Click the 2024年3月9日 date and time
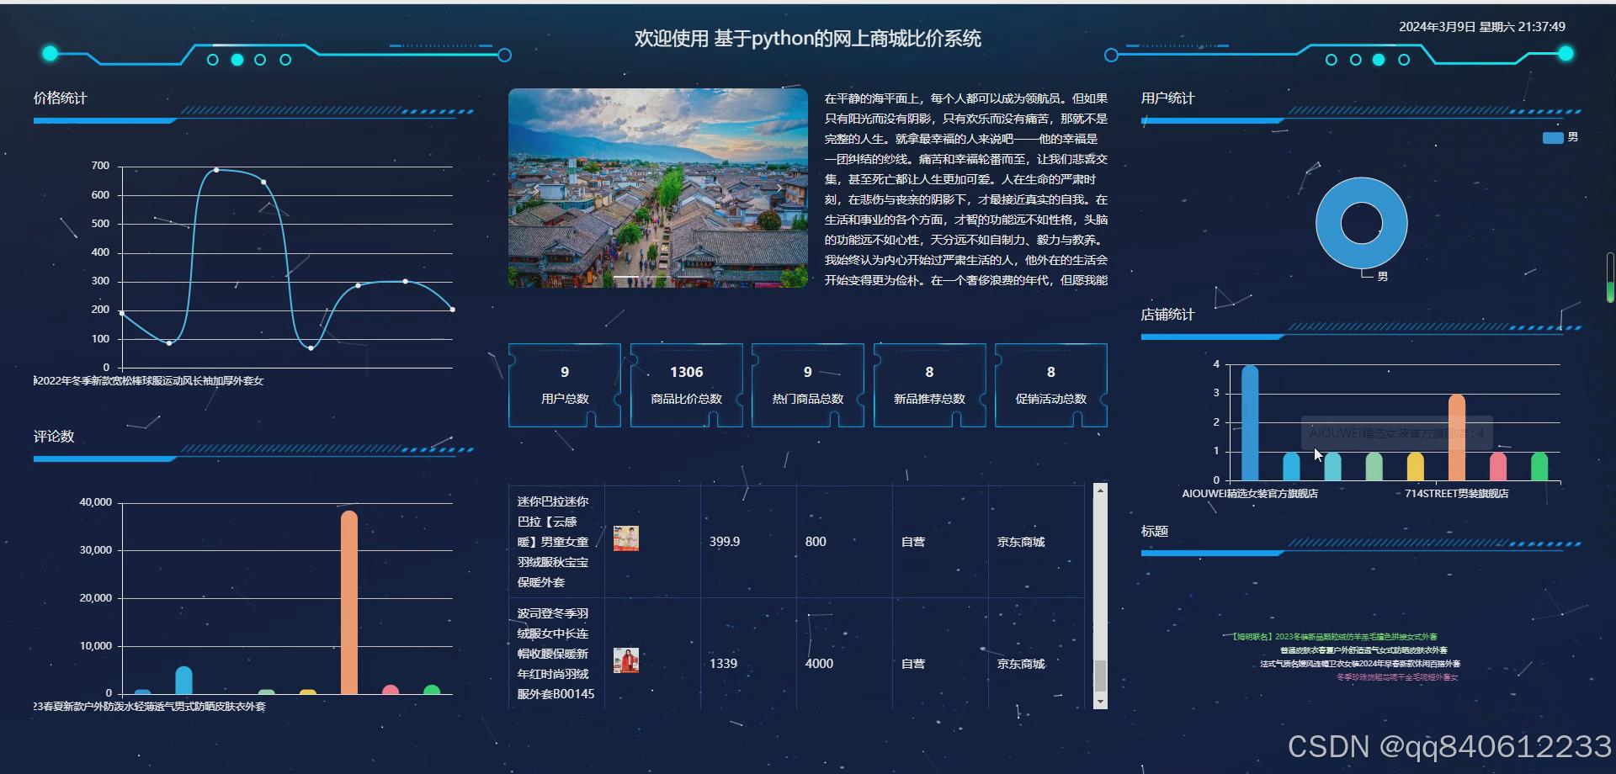Screen dimensions: 1616x774 (x=1482, y=27)
